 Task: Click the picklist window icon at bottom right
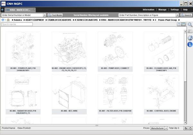click(185, 128)
